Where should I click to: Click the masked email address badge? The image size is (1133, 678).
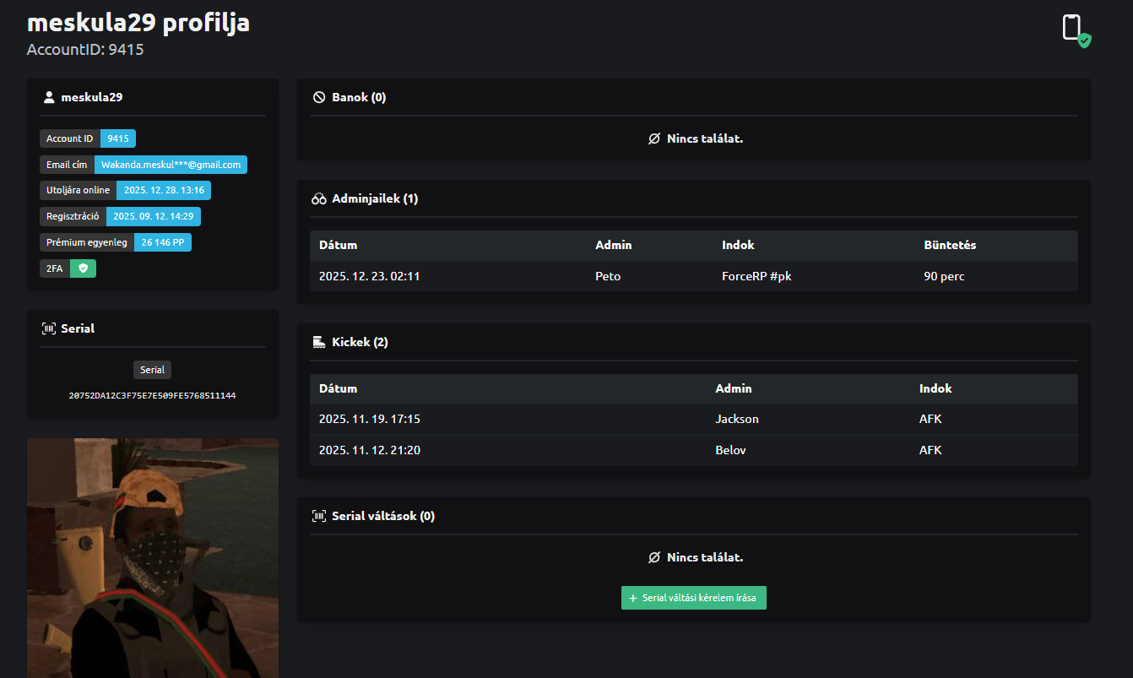tap(171, 165)
